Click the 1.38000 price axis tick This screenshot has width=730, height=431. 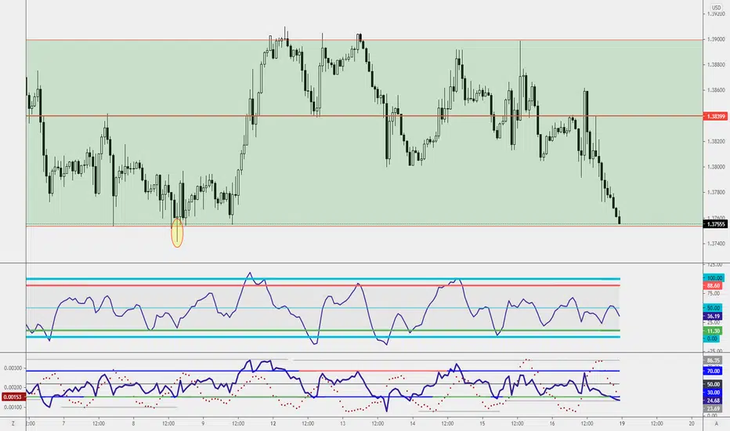pos(716,167)
